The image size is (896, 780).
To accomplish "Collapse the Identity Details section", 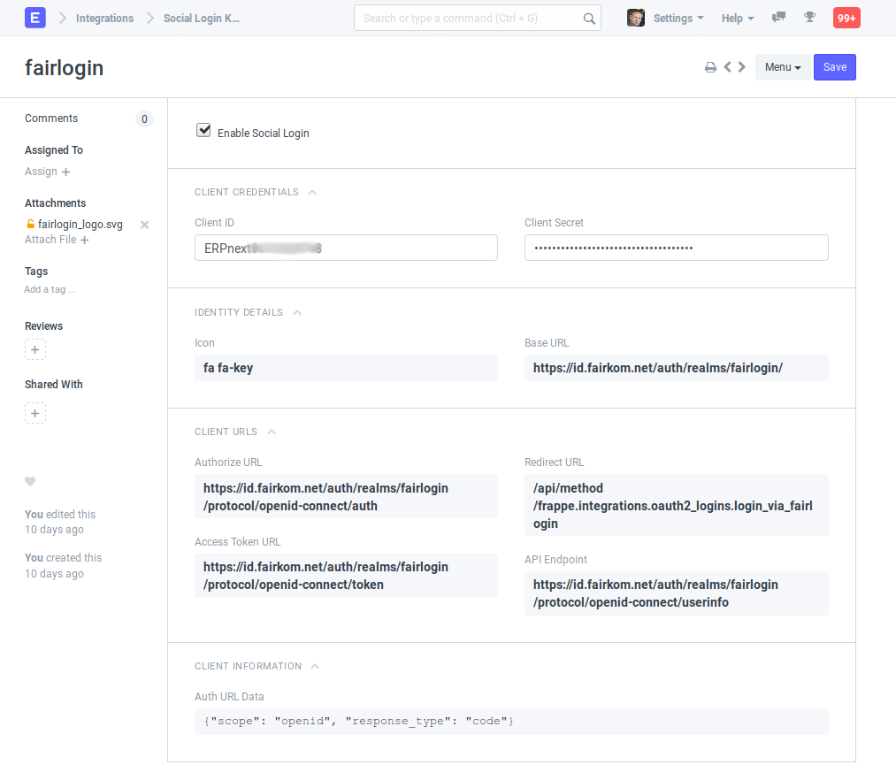I will click(x=297, y=312).
